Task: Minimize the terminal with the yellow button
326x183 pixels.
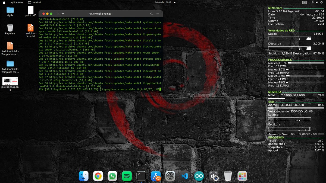Action: [x=47, y=14]
